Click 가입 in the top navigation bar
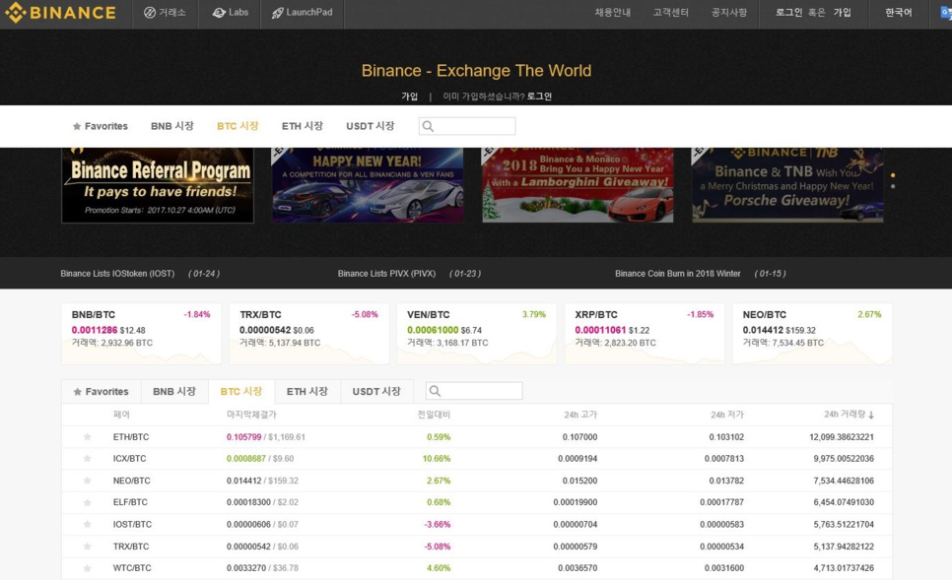The height and width of the screenshot is (580, 952). tap(842, 13)
